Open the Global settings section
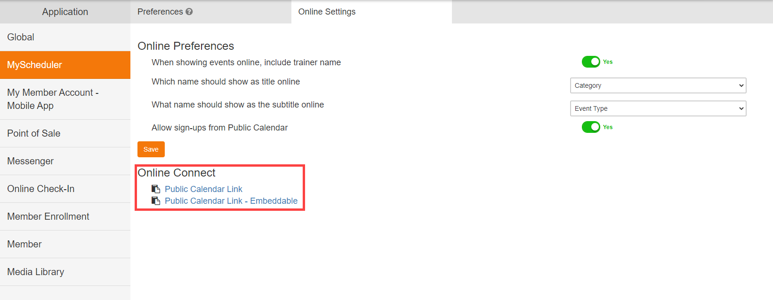The image size is (773, 300). coord(65,37)
